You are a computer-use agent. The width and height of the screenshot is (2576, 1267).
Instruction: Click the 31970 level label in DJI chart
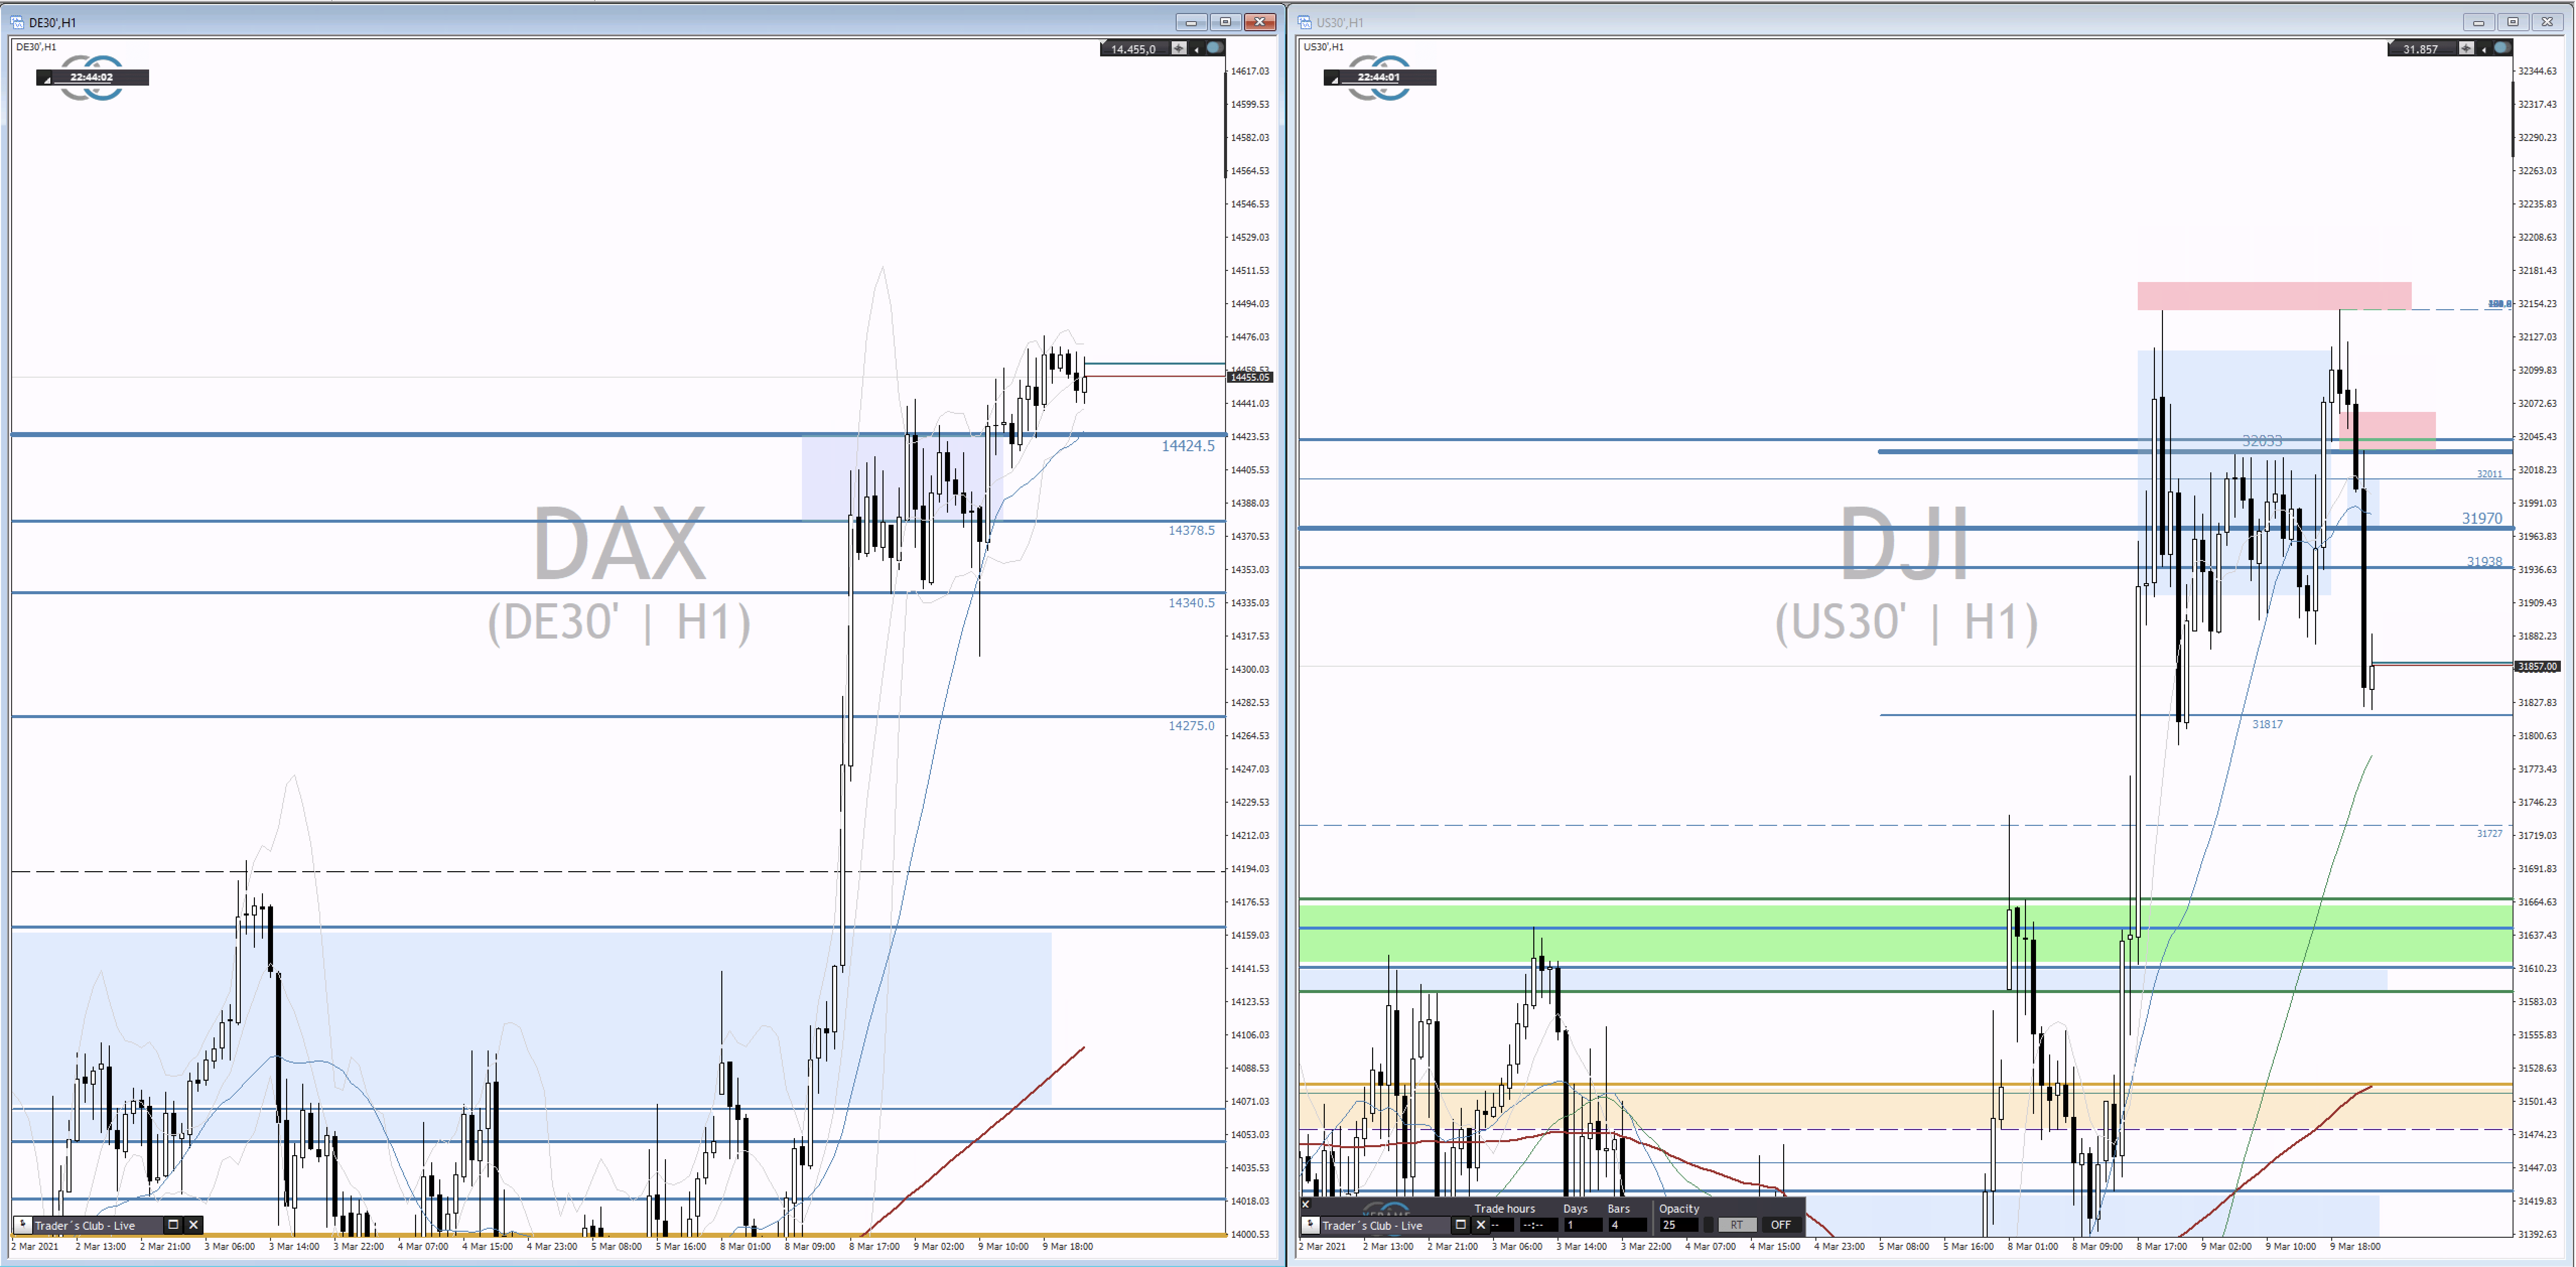pos(2482,518)
